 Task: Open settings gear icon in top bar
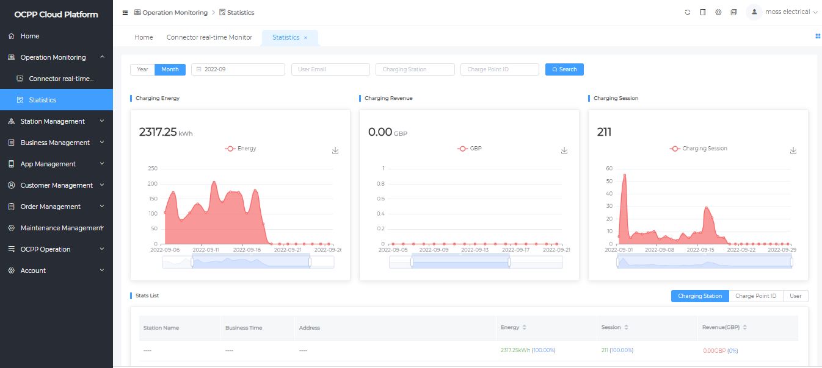718,12
